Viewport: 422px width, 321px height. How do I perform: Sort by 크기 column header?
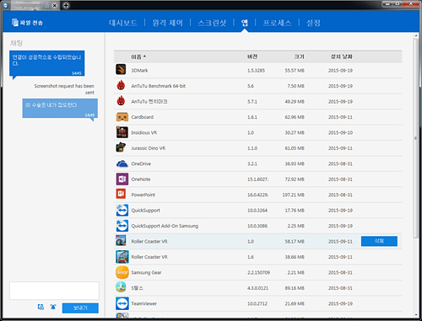coord(299,56)
